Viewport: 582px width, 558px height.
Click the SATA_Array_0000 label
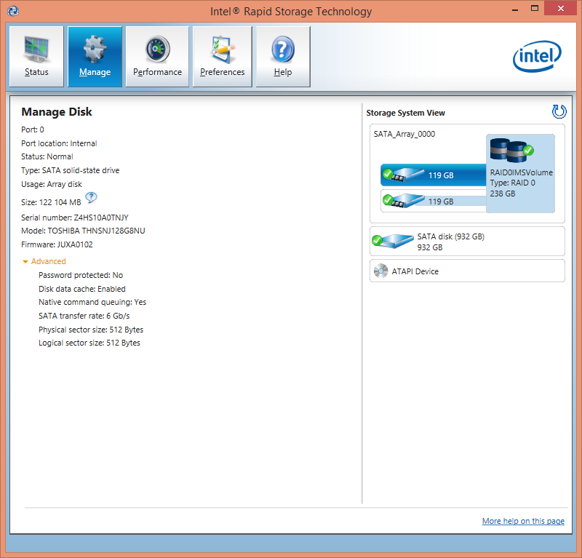404,134
